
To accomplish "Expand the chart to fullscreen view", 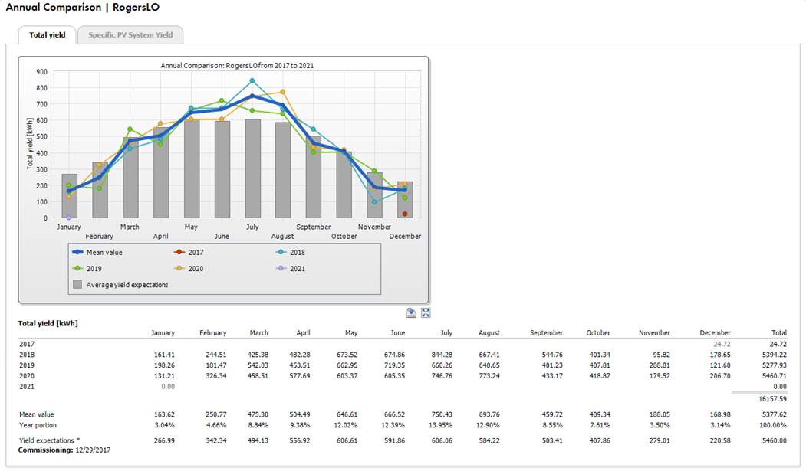I will pyautogui.click(x=426, y=312).
